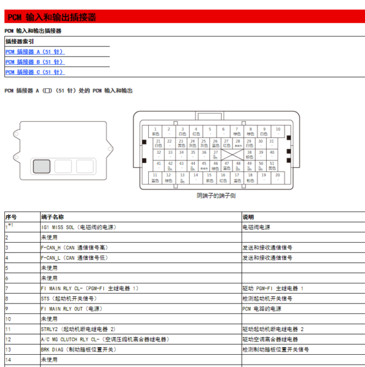Select the F-CAN_L (CAN 通信信号低) cell
Screen dimensions: 365x367
pos(141,258)
